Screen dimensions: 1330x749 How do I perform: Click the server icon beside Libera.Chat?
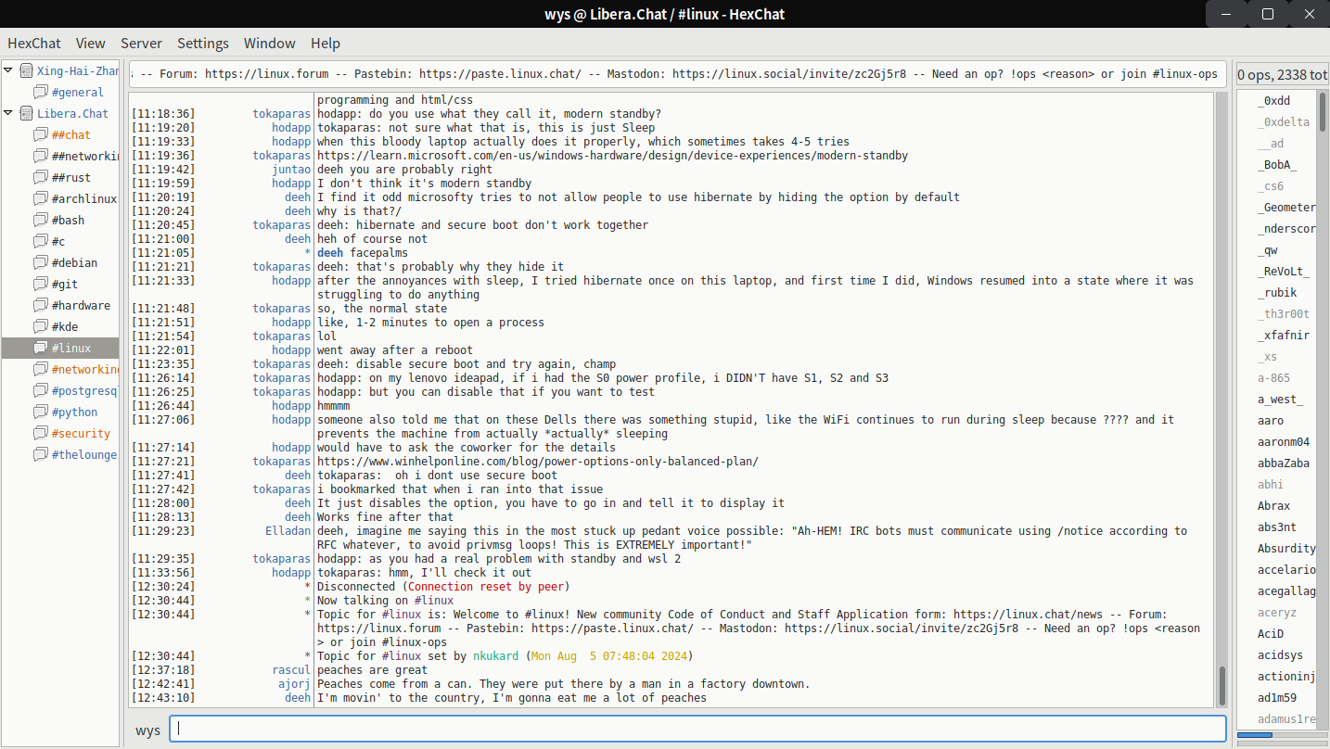pyautogui.click(x=26, y=114)
